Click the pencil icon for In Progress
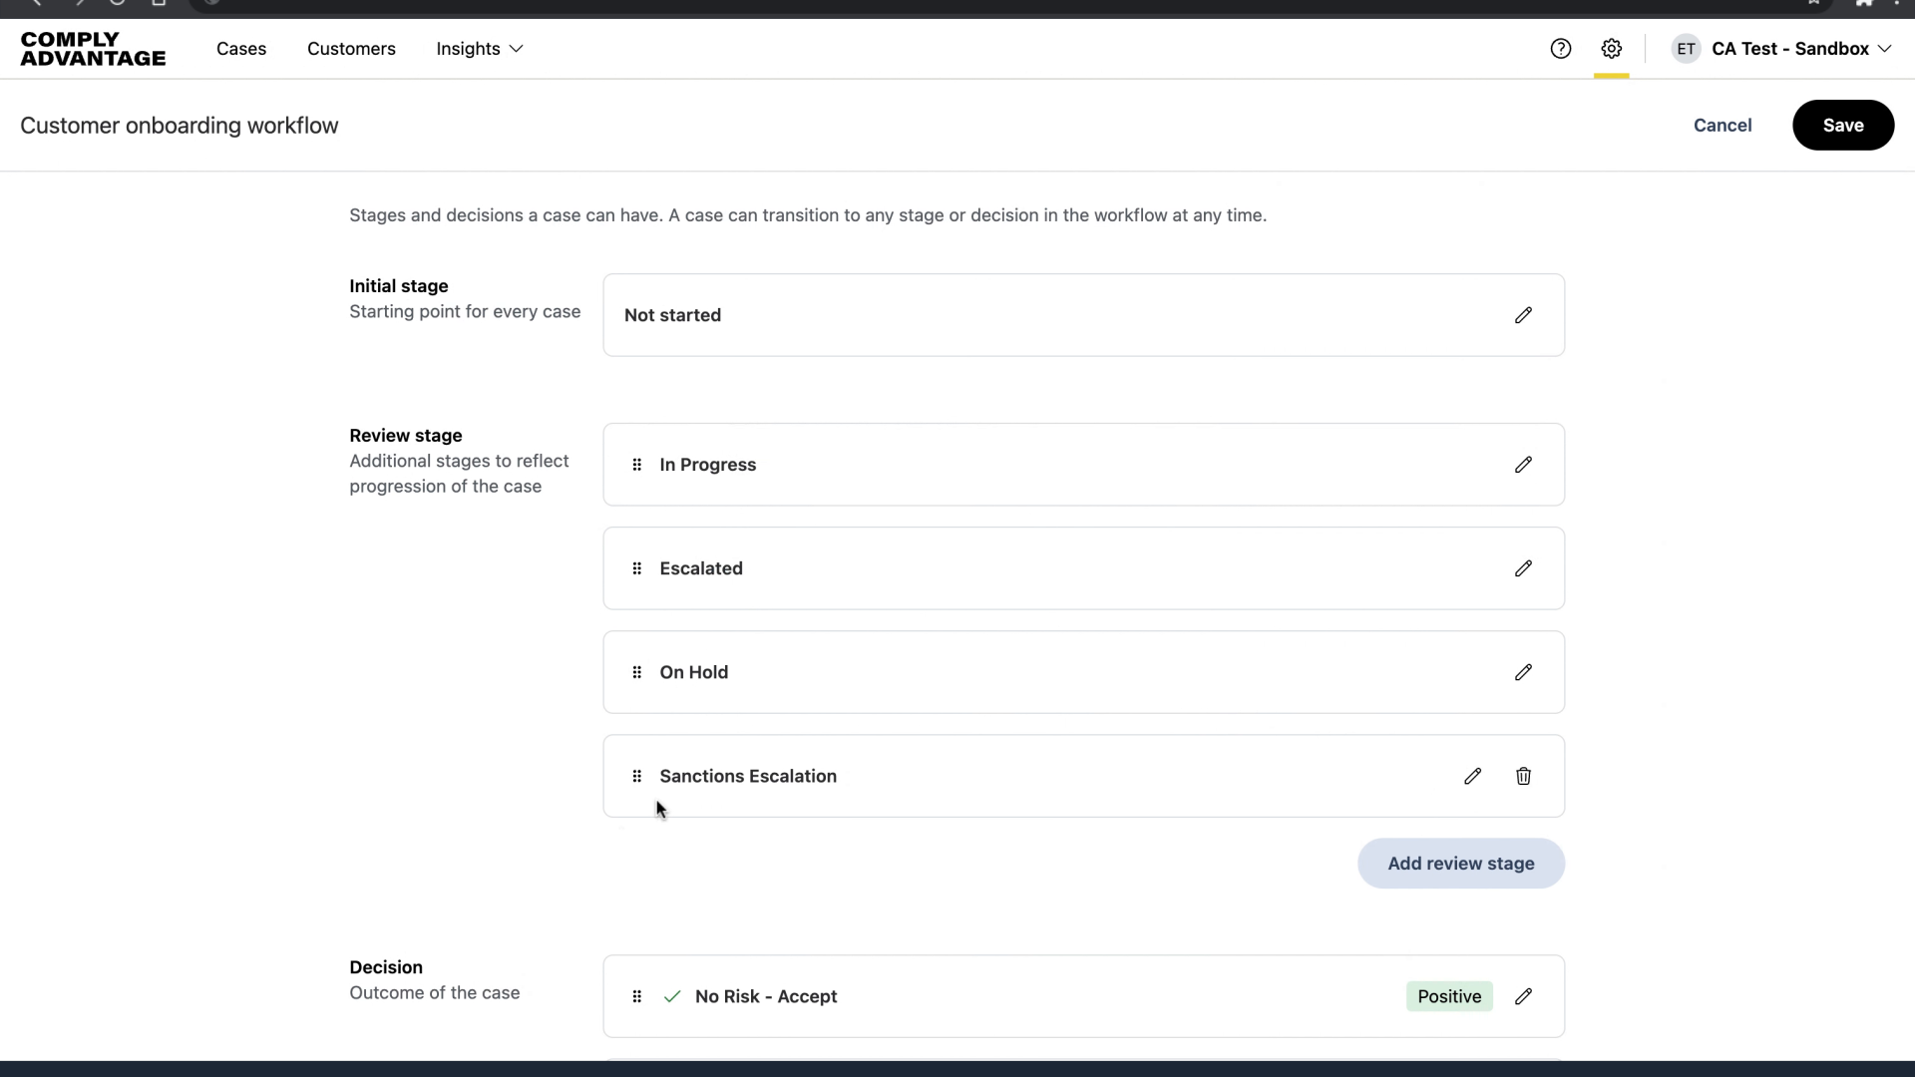Image resolution: width=1915 pixels, height=1077 pixels. (x=1523, y=465)
